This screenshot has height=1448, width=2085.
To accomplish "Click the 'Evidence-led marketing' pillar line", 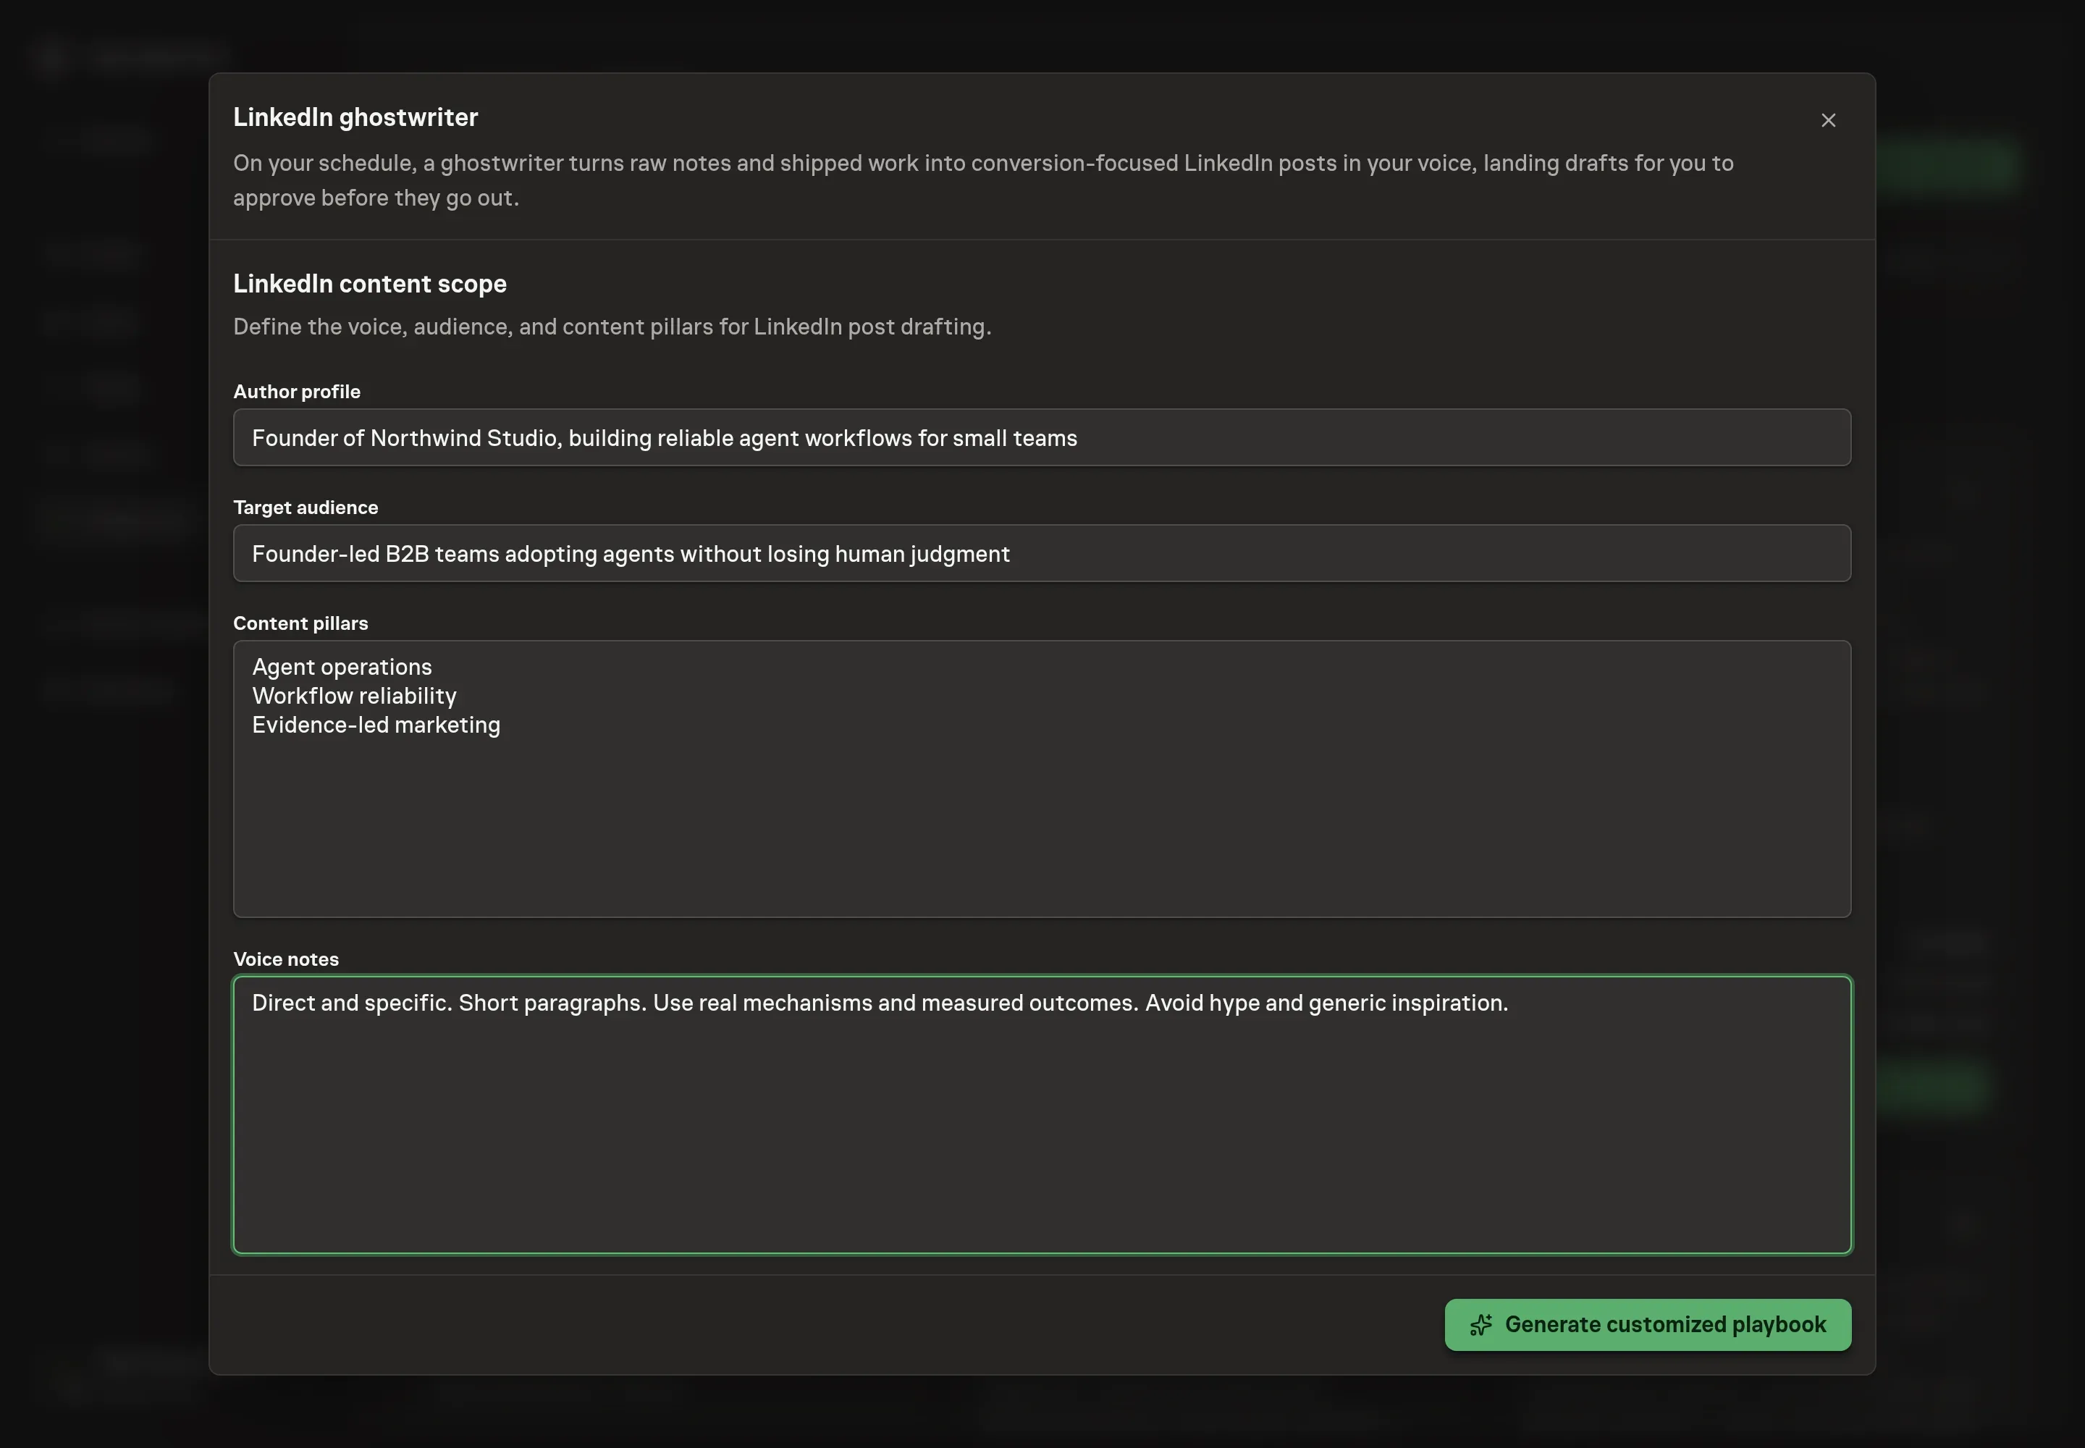I will 376,725.
